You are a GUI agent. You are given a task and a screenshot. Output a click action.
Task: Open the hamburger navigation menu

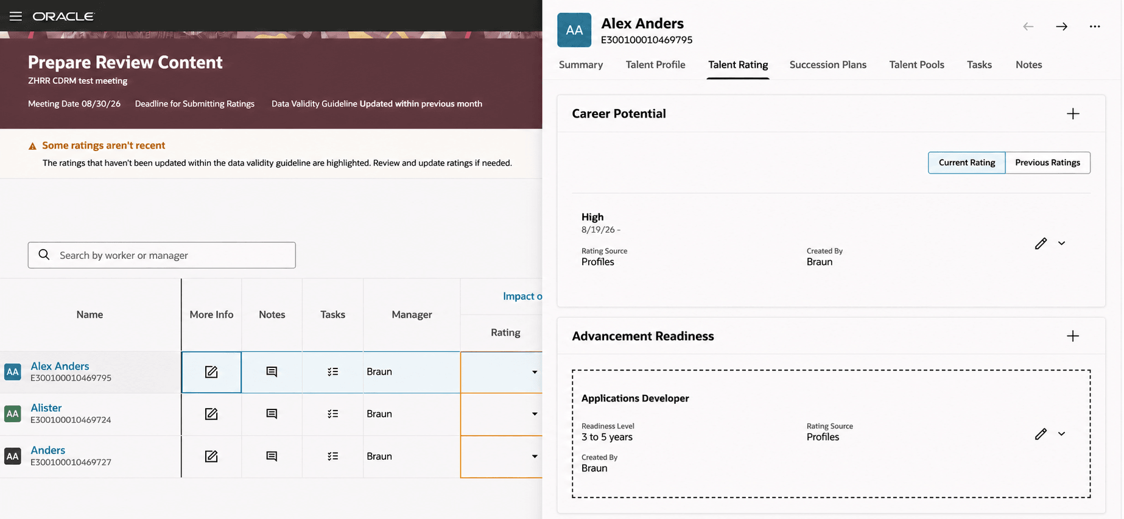tap(16, 16)
